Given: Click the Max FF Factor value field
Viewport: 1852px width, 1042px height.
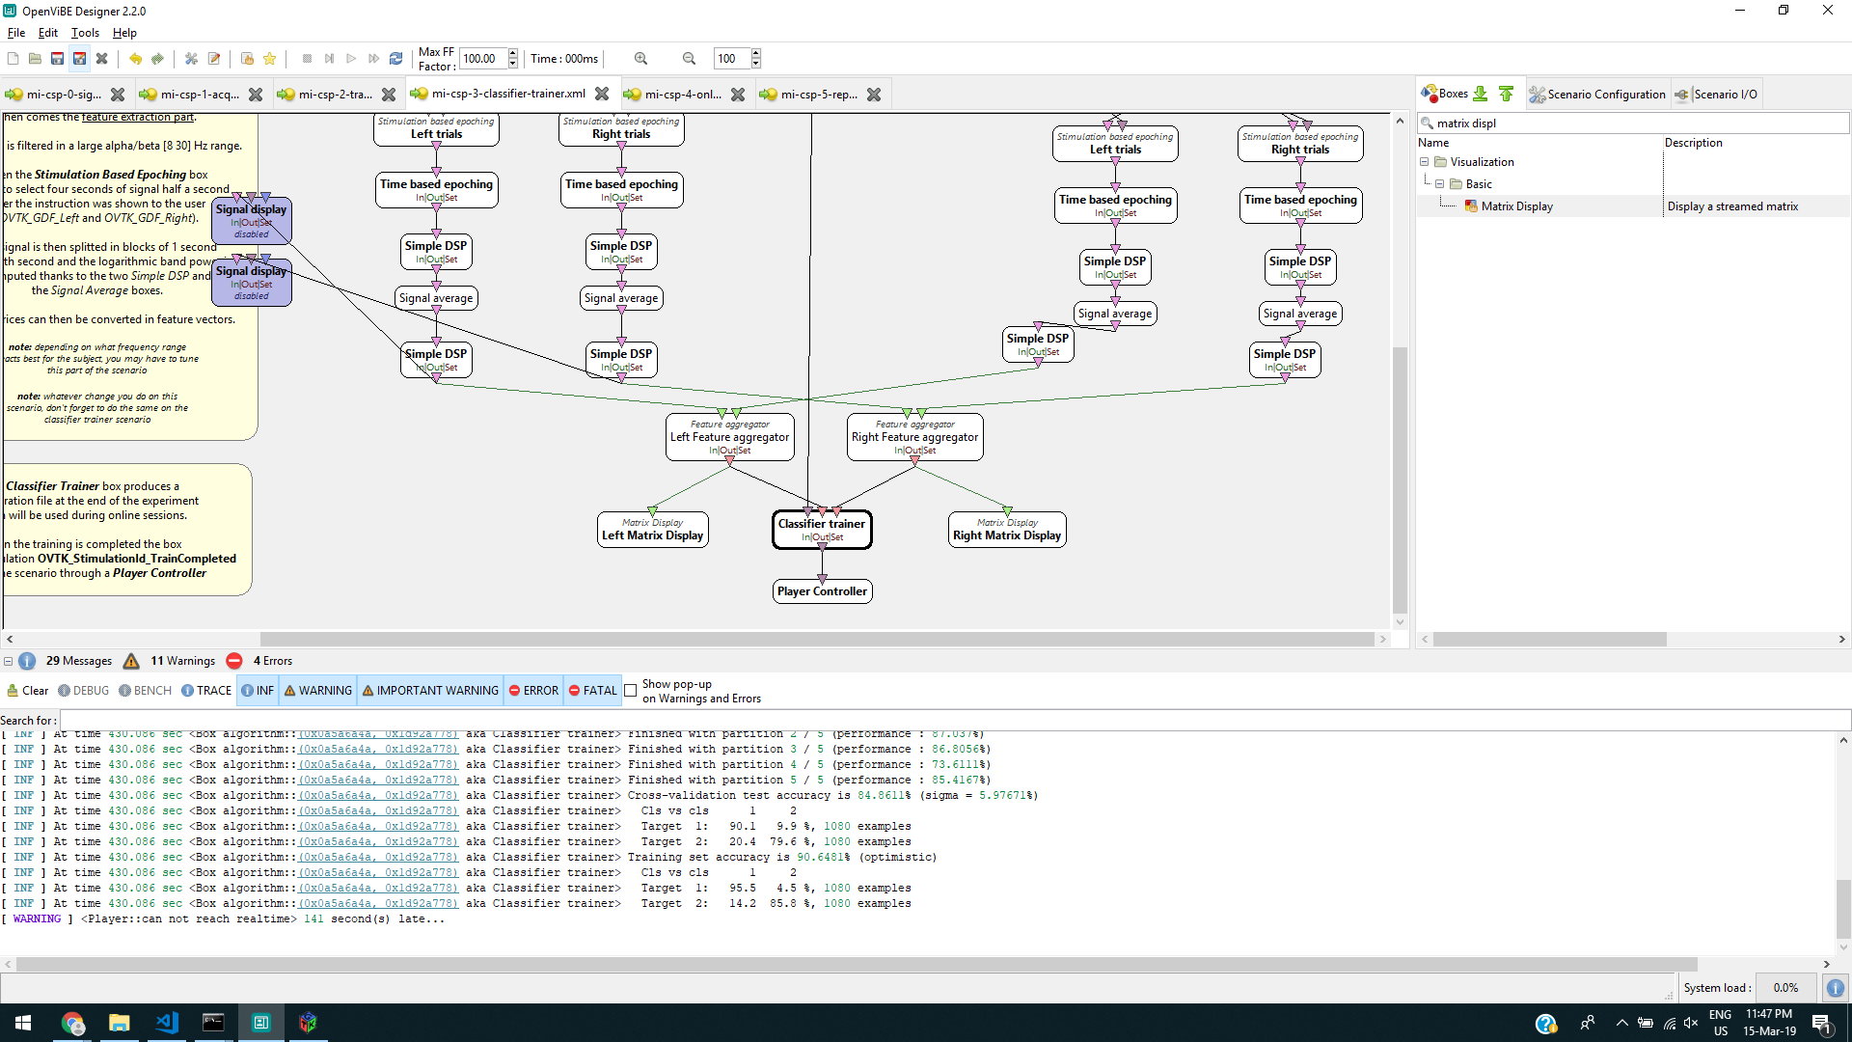Looking at the screenshot, I should (483, 59).
